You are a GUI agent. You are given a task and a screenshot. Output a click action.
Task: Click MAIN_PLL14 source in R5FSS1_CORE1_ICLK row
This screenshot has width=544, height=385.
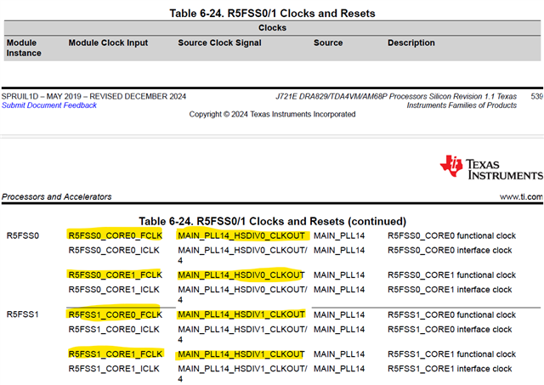click(x=339, y=369)
